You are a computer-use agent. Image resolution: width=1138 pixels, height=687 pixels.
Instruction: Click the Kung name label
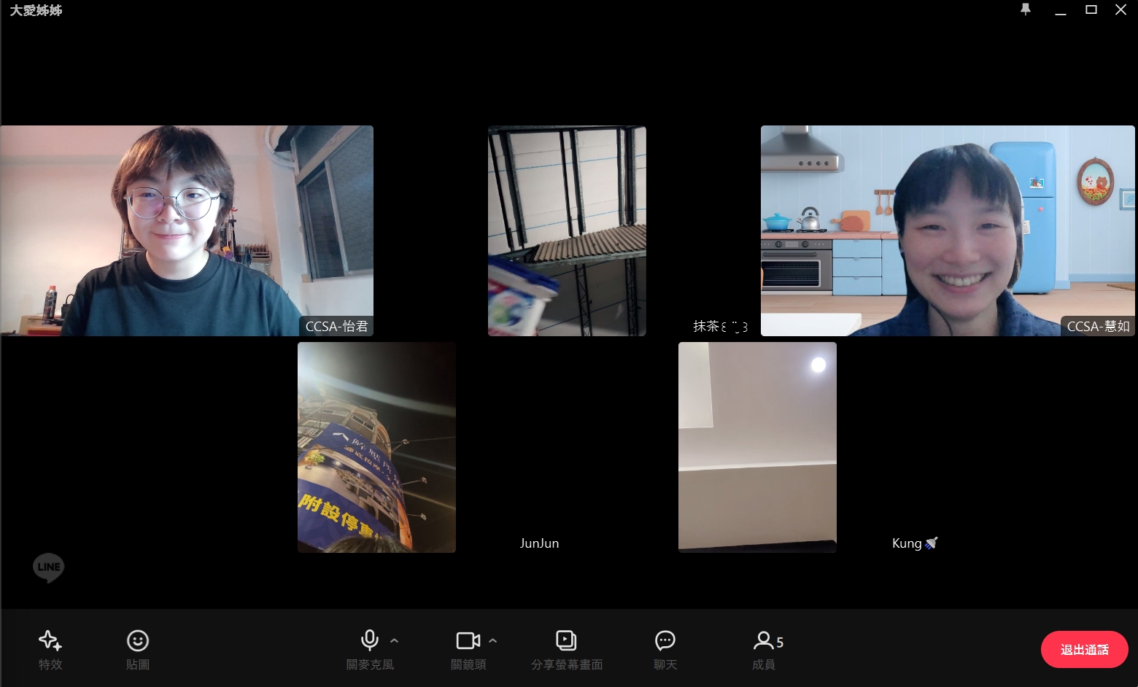point(915,543)
